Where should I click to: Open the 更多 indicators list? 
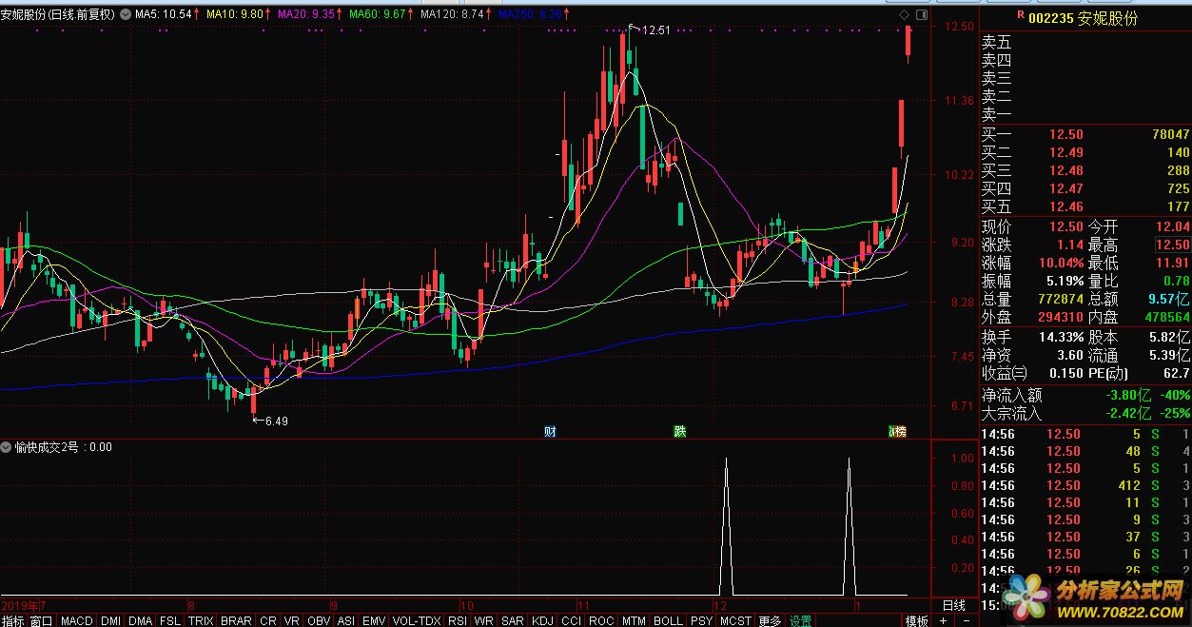click(x=769, y=620)
